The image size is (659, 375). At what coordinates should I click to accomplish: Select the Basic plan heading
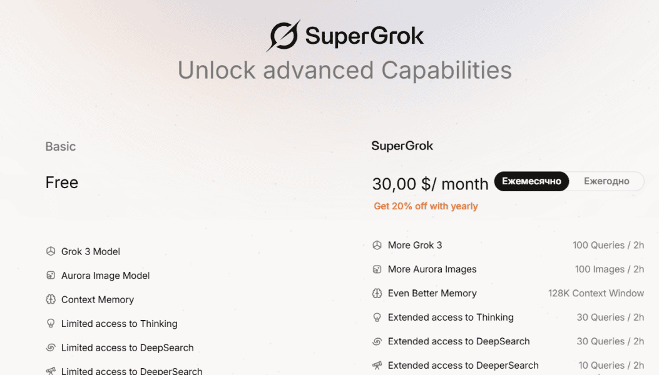pyautogui.click(x=61, y=146)
